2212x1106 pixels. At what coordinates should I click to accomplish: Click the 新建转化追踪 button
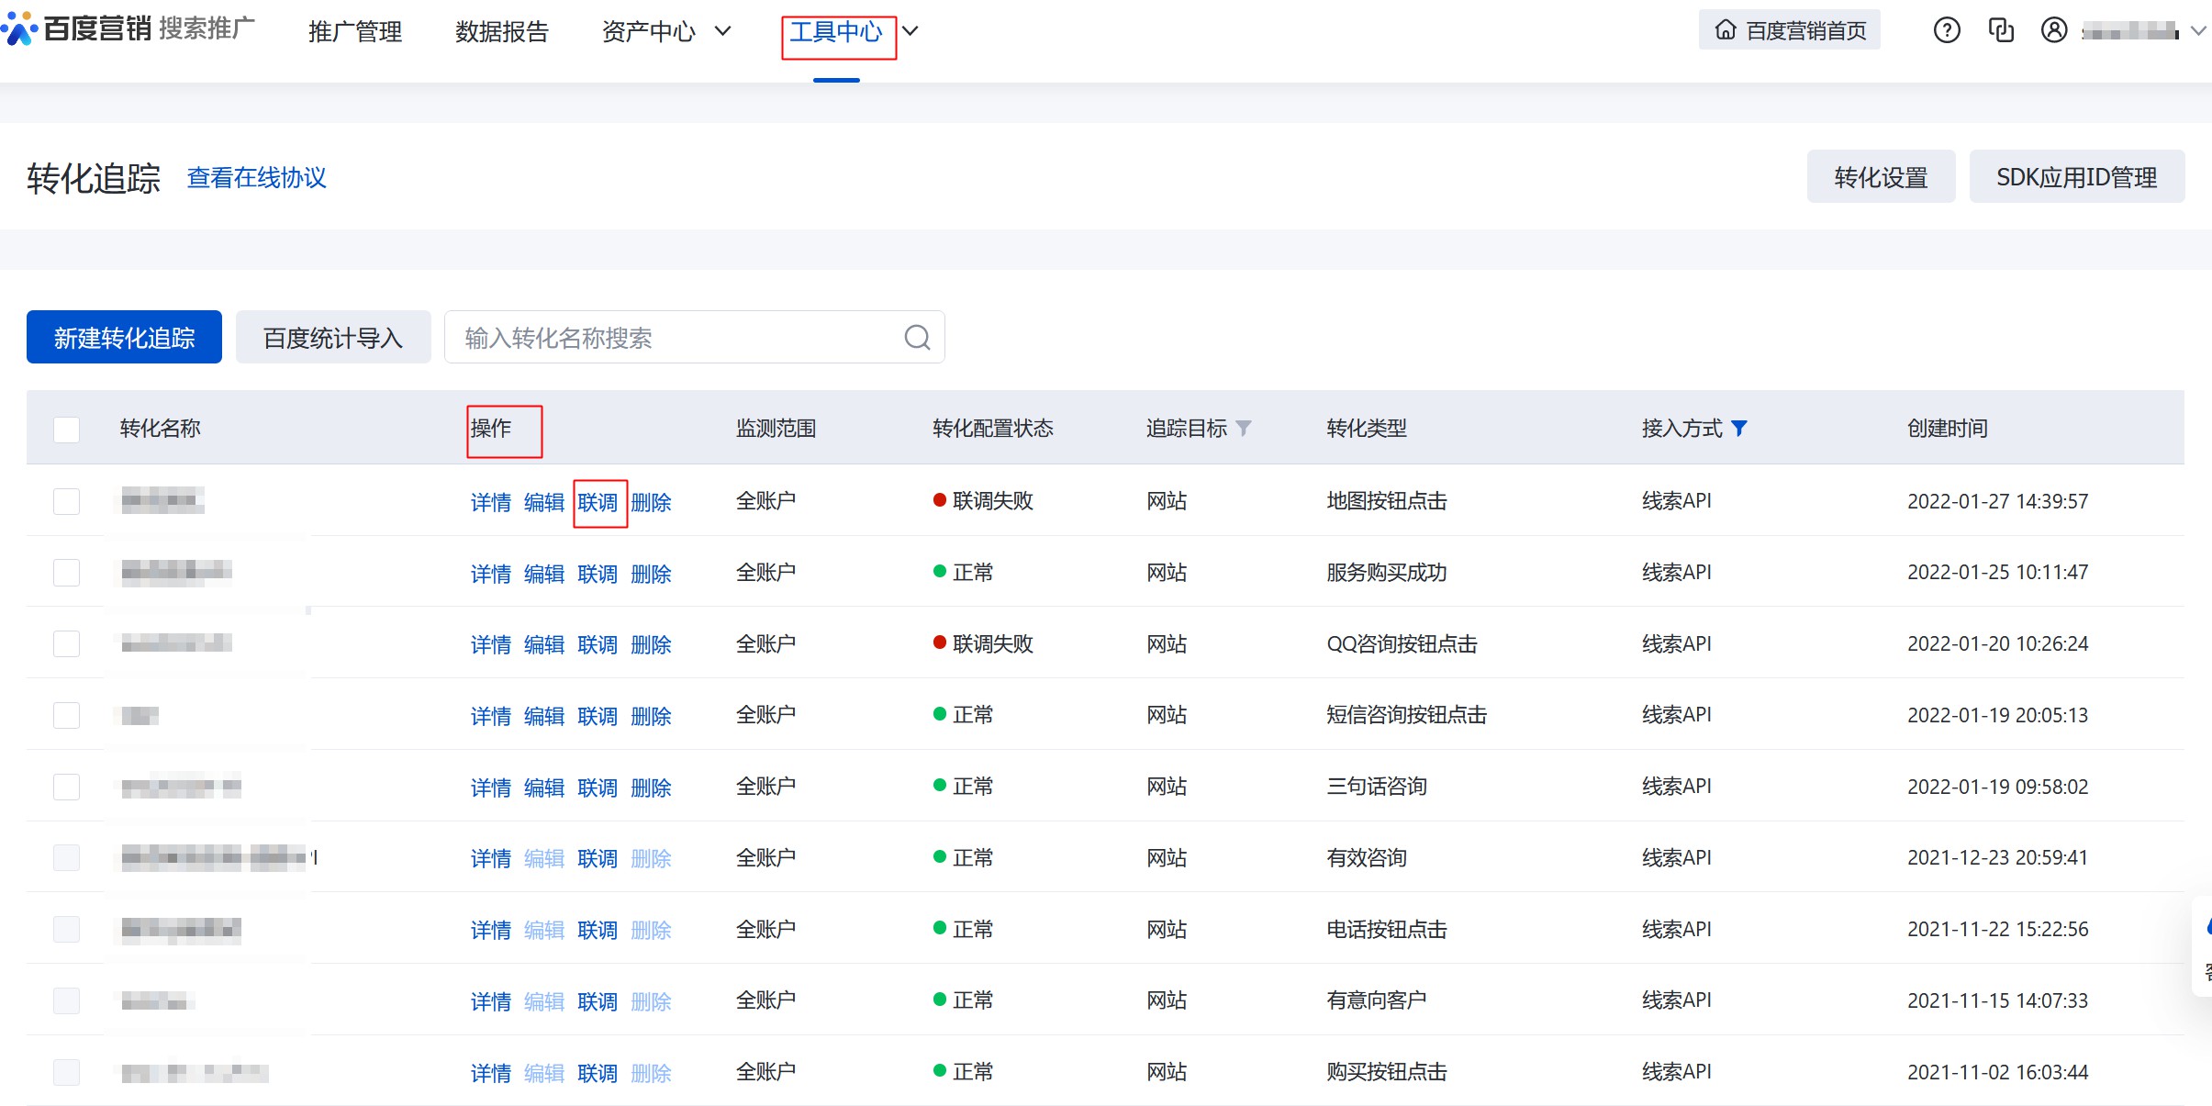pyautogui.click(x=124, y=338)
